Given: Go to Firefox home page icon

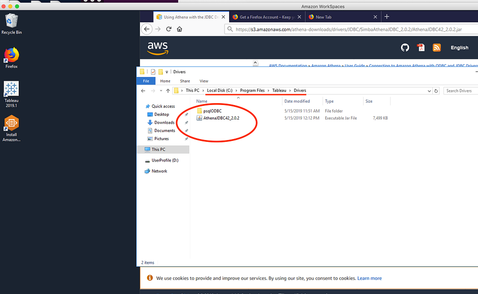Looking at the screenshot, I should (x=180, y=29).
